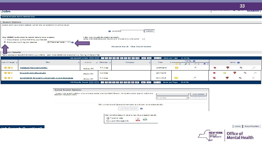Click the info icon beside Keyword
This screenshot has width=262, height=147.
[109, 31]
